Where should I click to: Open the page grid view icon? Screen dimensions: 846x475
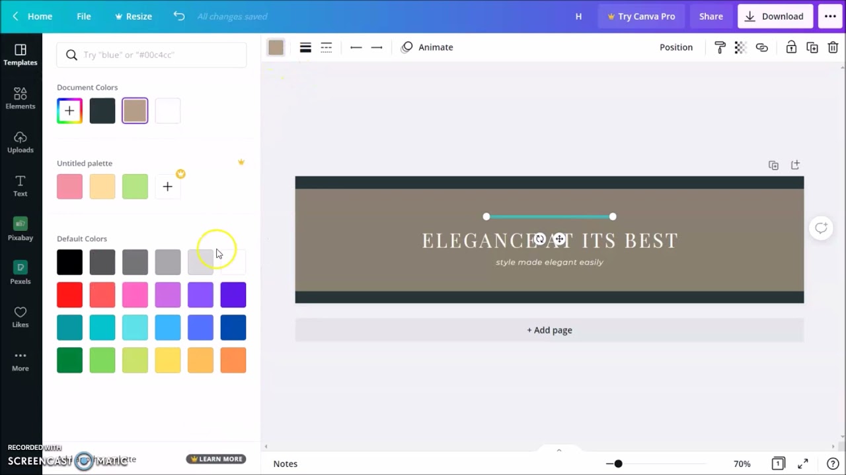[x=779, y=464]
